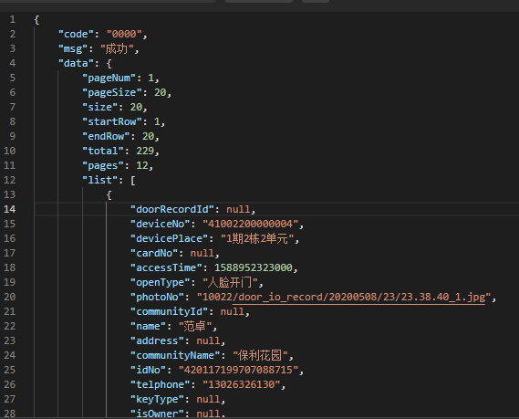Screen dimensions: 519x419
Task: Click the "accessTime" key
Action: coord(167,267)
